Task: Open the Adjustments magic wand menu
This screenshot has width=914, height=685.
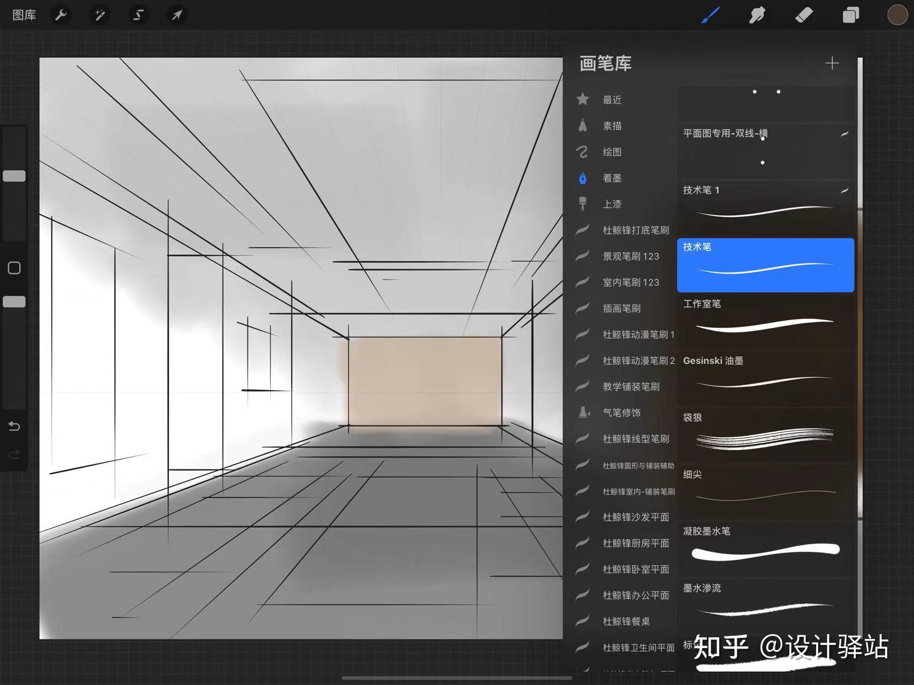Action: pos(100,15)
